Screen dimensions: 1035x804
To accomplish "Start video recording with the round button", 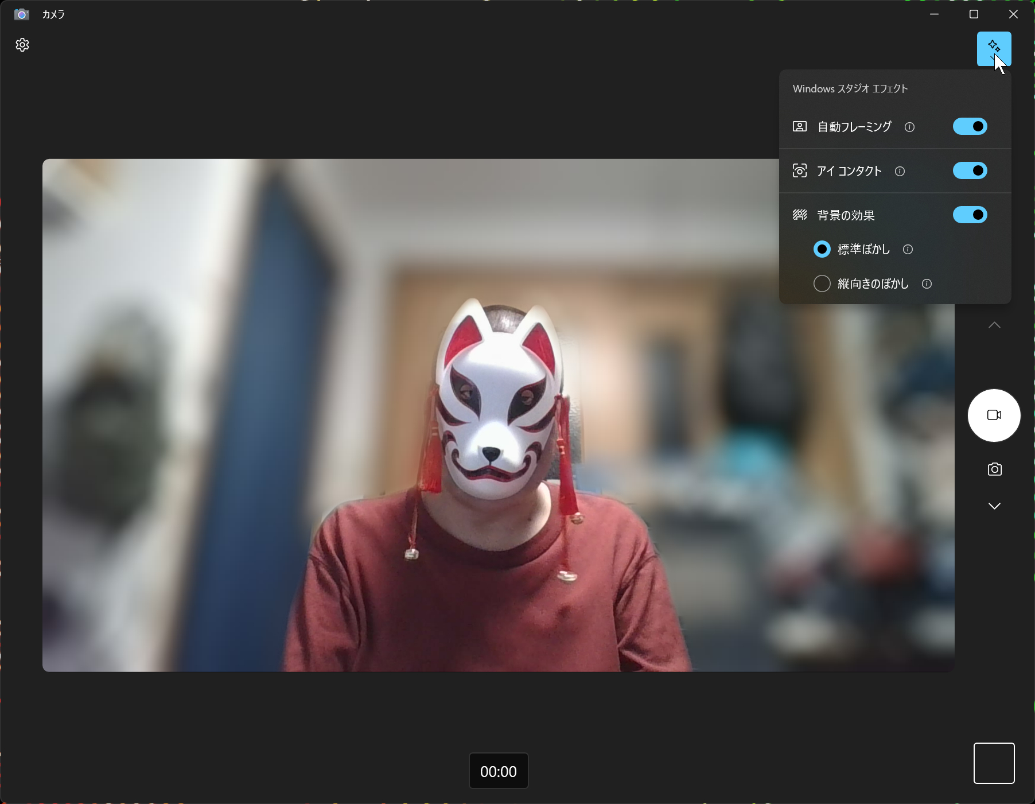I will 994,415.
